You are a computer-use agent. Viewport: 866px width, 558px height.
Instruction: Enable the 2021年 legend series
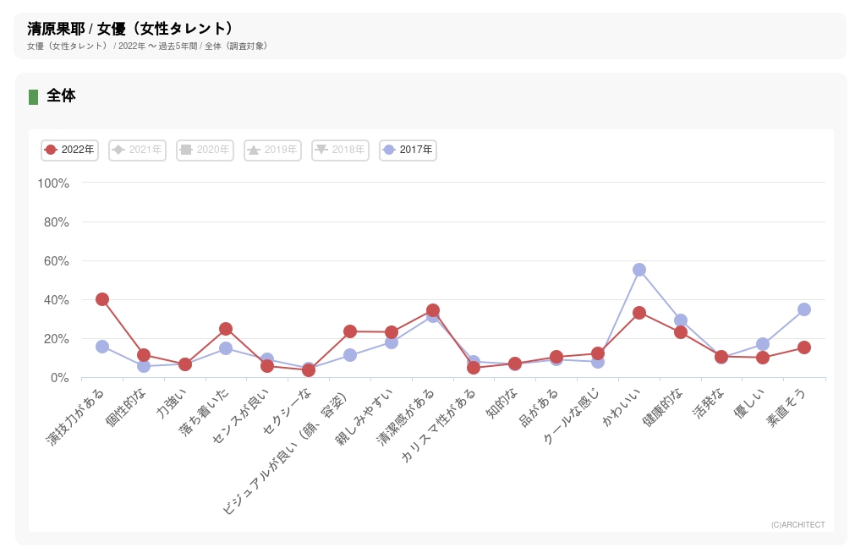coord(138,150)
